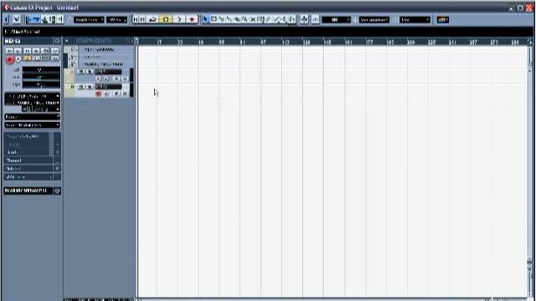
Task: Click the second MIDI track name field
Action: 108,87
